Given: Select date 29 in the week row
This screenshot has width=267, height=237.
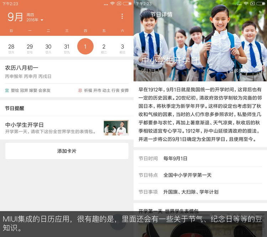Looking at the screenshot, I should (x=30, y=48).
